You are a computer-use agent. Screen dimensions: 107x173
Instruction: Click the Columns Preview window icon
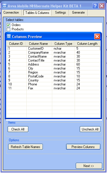point(9,36)
